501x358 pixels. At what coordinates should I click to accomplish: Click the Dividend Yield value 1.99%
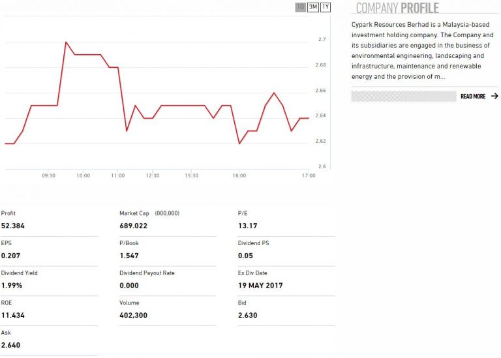(x=12, y=286)
